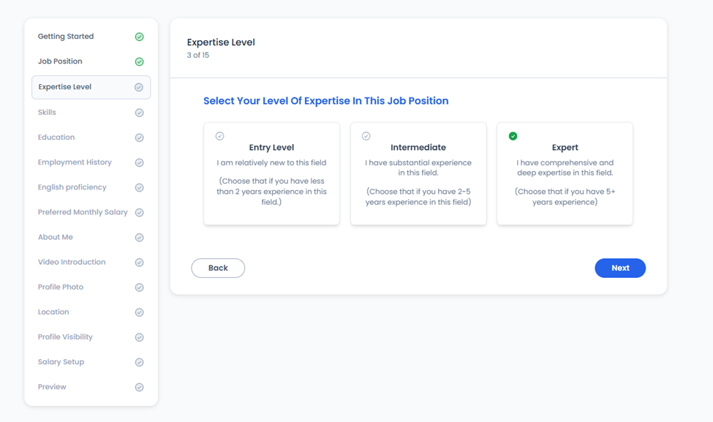
Task: Click the green check next to Getting Started
Action: coord(140,37)
